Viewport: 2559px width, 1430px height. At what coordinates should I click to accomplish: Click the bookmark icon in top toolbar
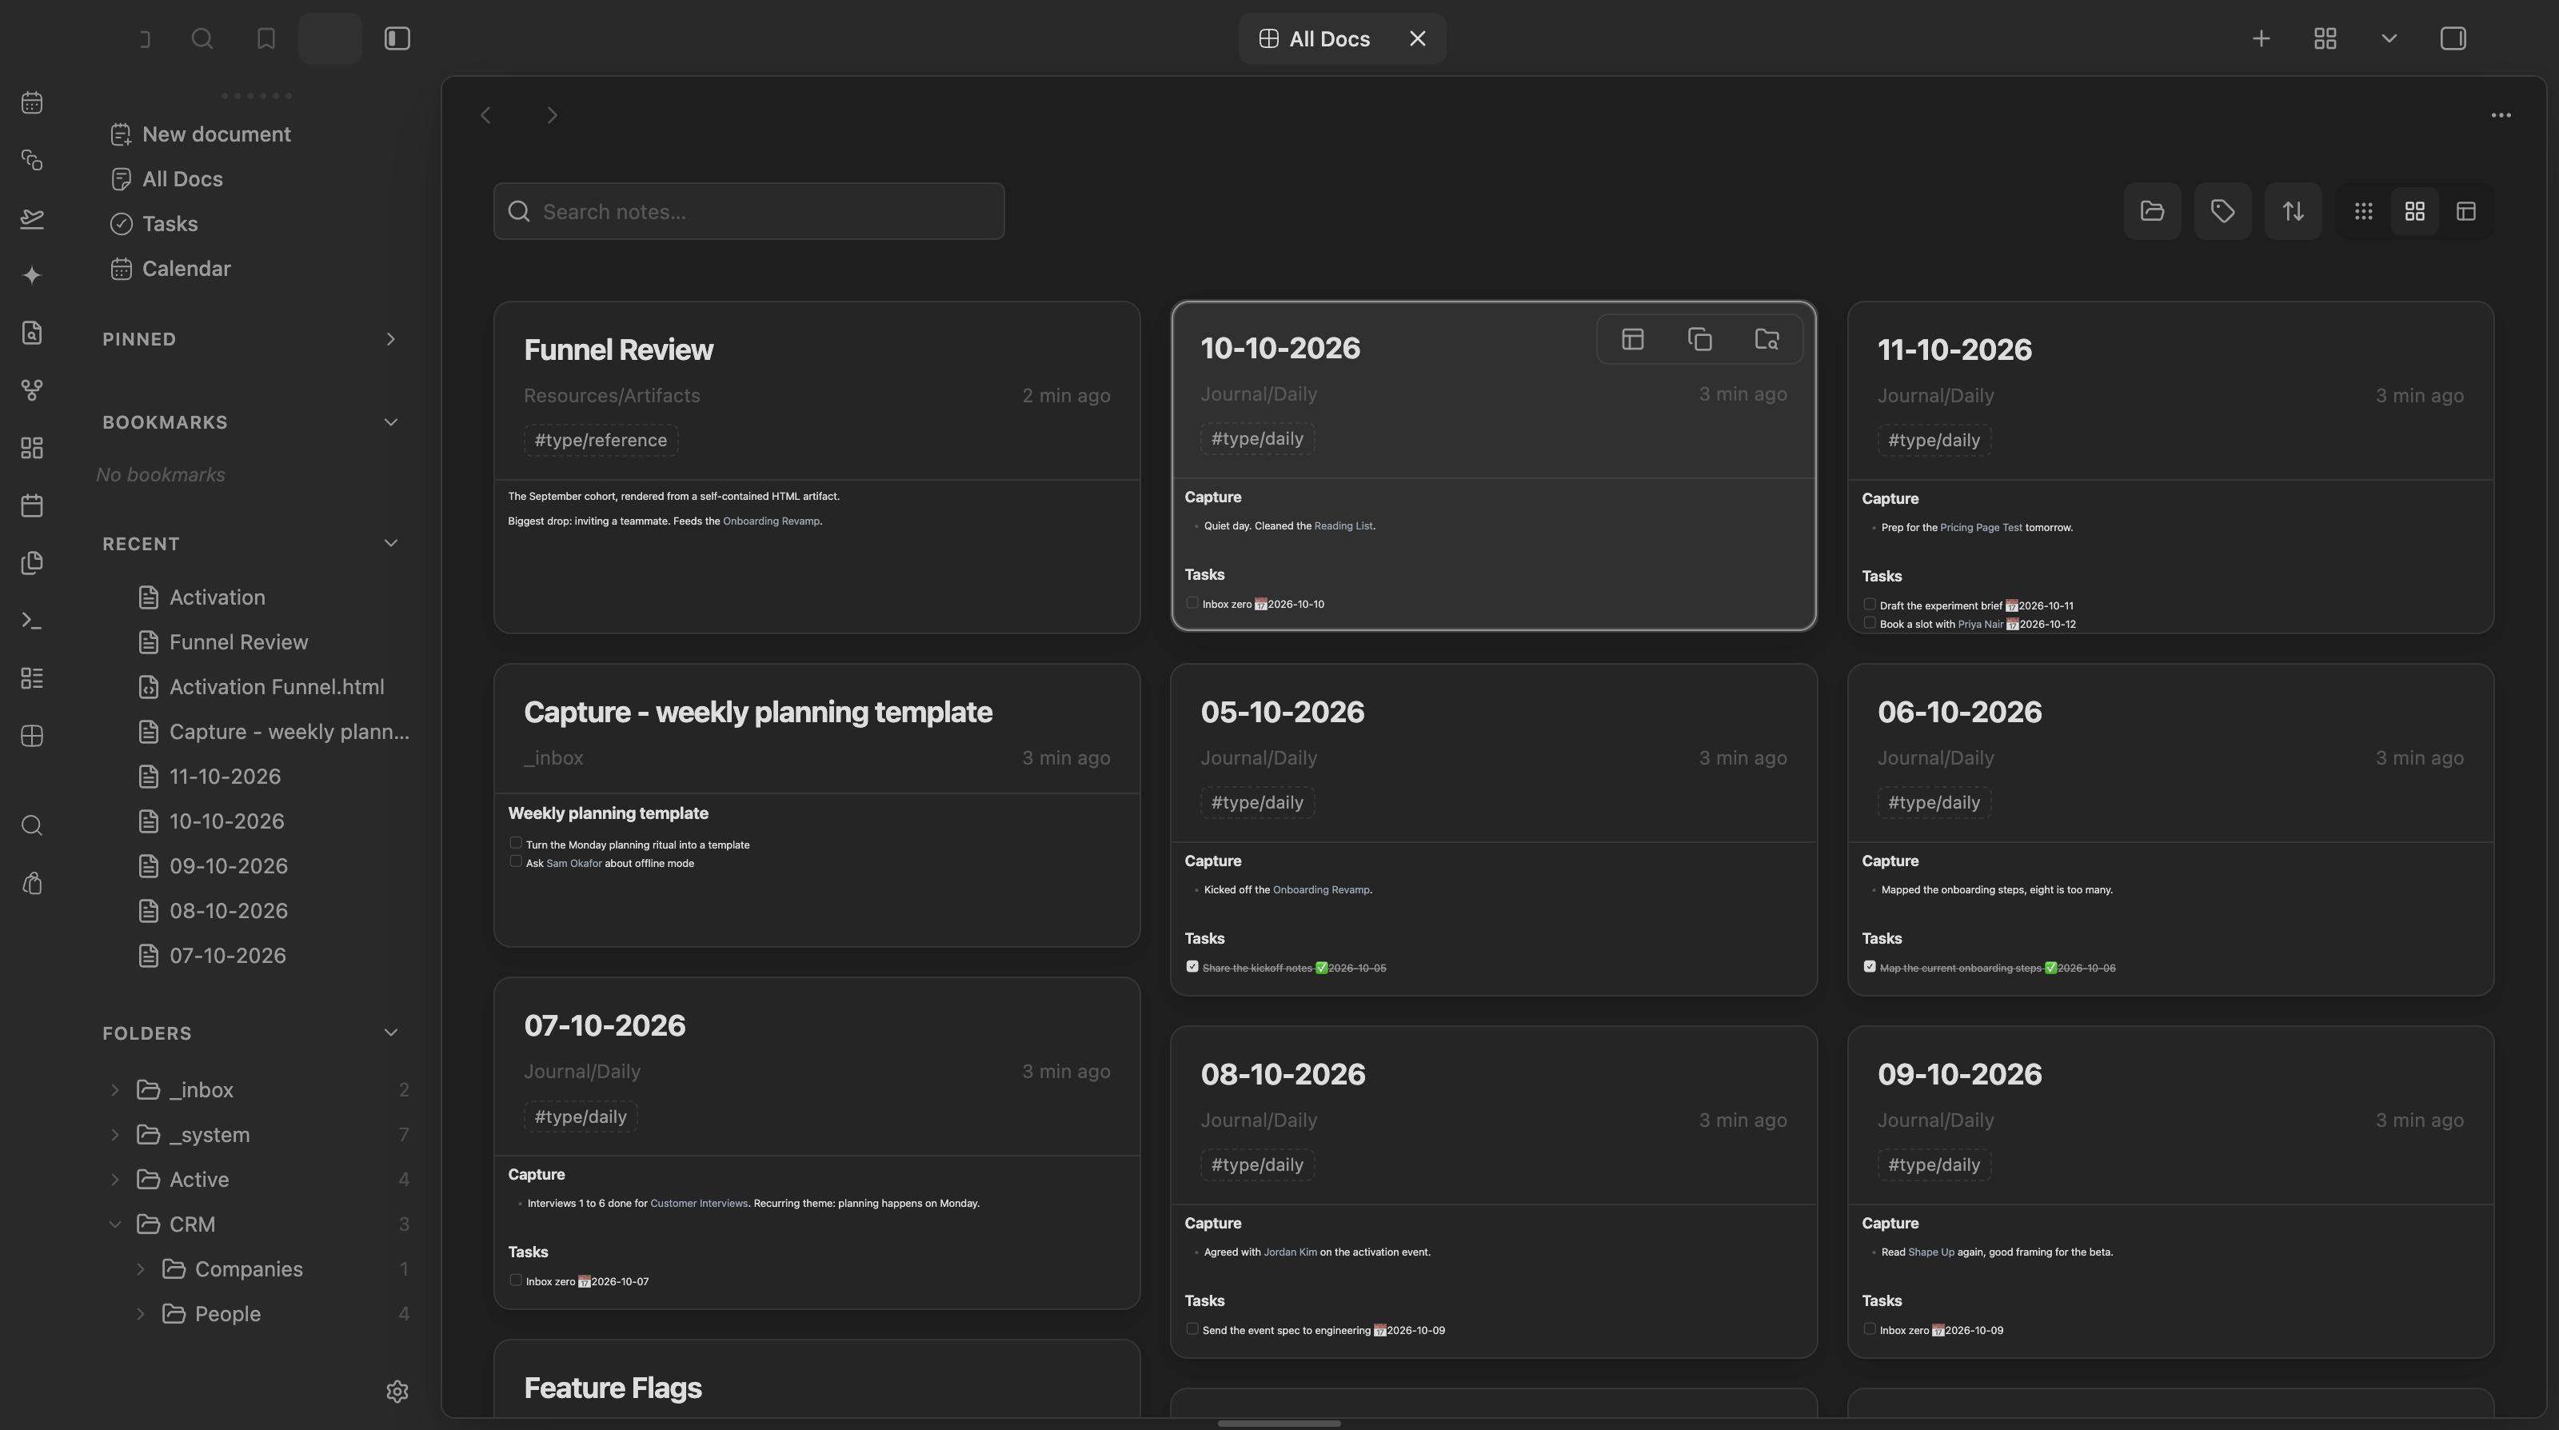265,38
